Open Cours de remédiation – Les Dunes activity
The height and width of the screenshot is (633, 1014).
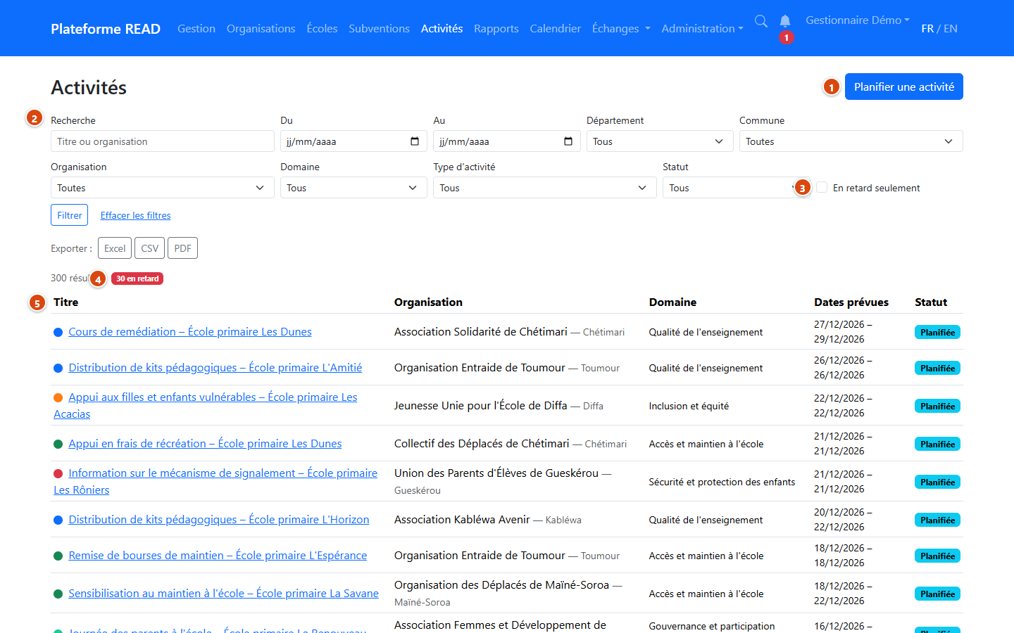pos(190,332)
